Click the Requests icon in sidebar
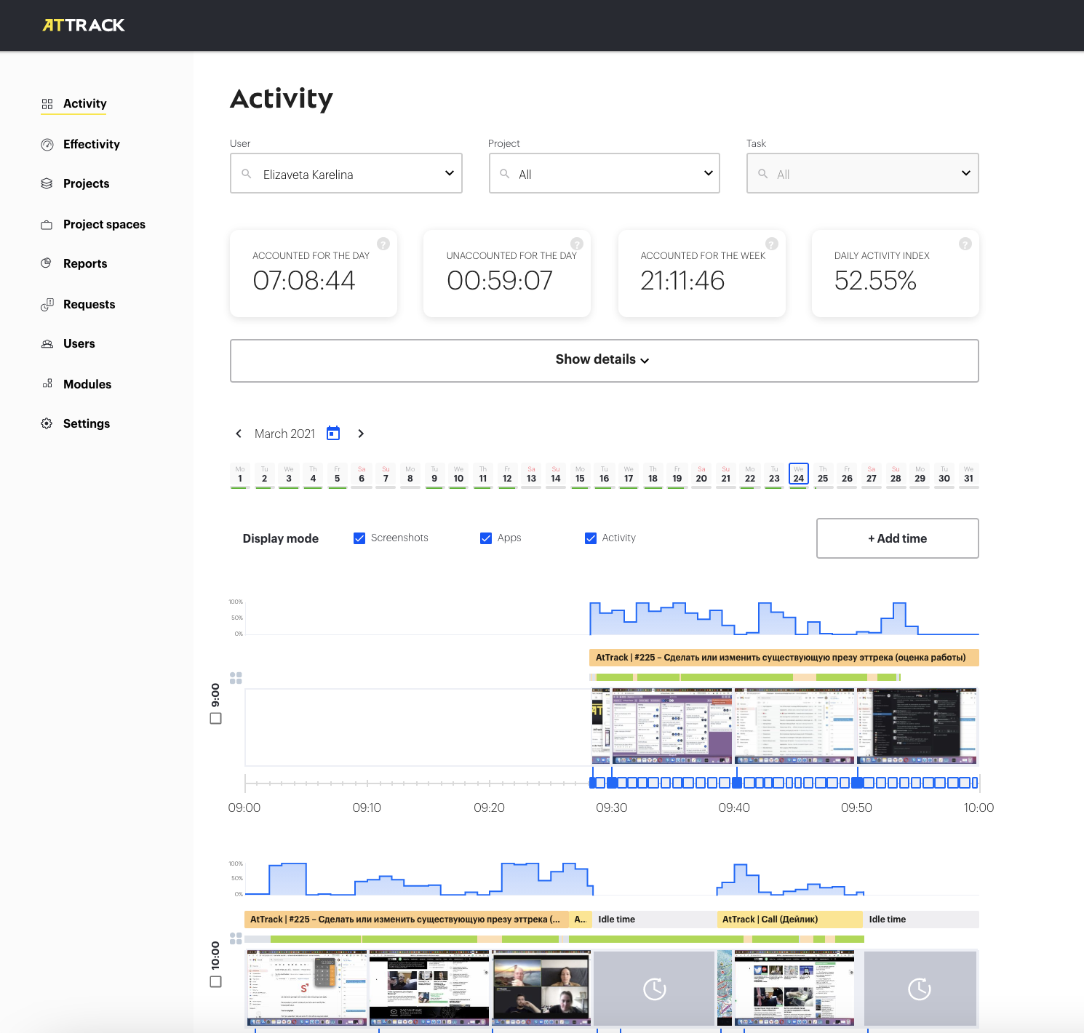The width and height of the screenshot is (1084, 1033). (47, 304)
